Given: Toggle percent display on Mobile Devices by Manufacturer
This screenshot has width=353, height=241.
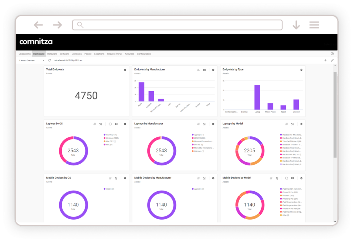Looking at the screenshot, I should [x=204, y=178].
